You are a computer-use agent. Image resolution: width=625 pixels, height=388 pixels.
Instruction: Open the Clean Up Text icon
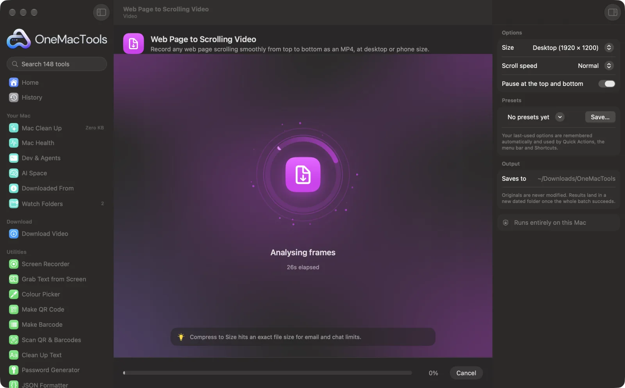(x=14, y=355)
